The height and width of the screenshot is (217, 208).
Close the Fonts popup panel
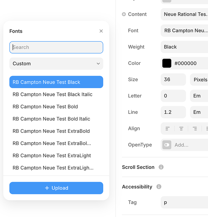(x=101, y=31)
